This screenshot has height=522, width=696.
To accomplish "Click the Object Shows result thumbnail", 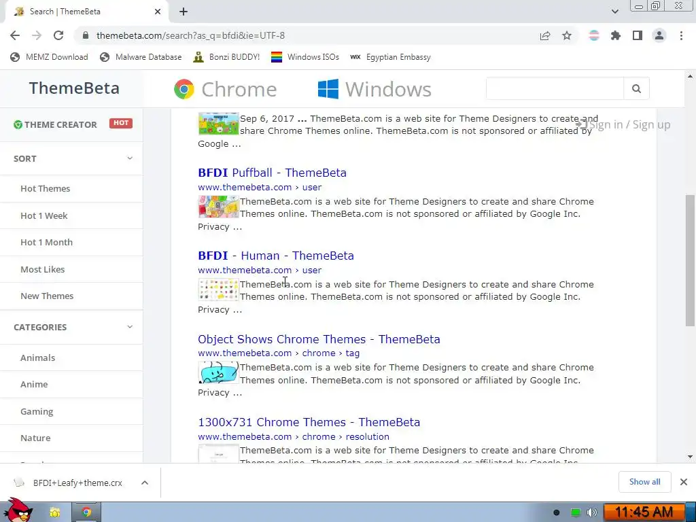I will coord(218,373).
